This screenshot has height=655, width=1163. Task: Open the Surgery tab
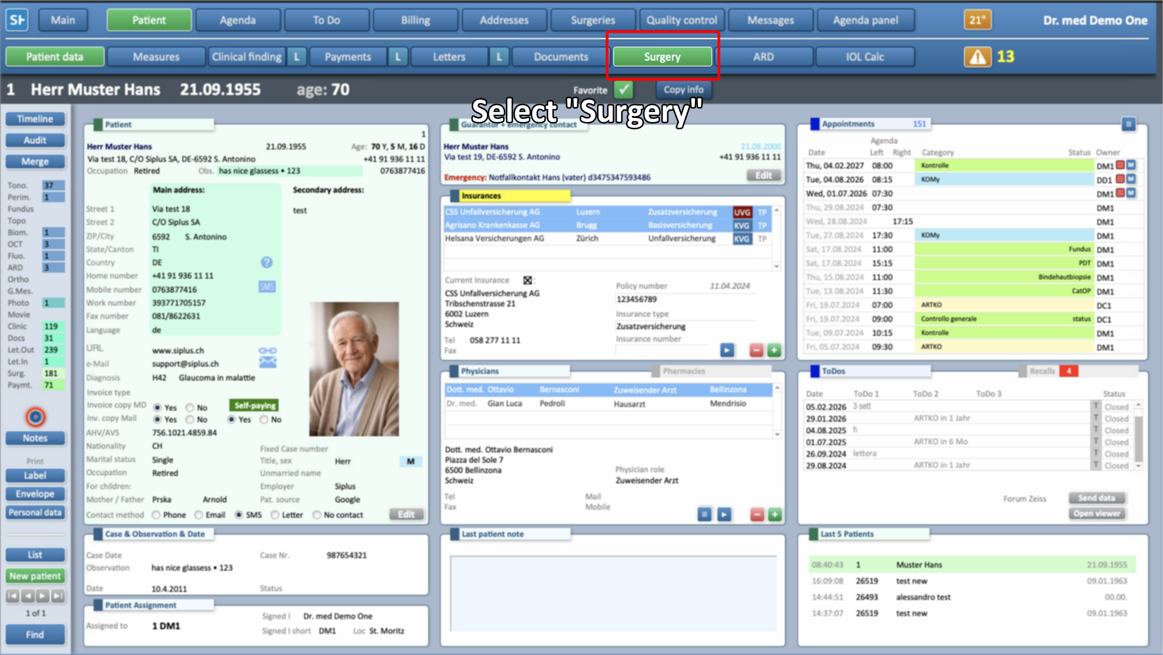(662, 57)
